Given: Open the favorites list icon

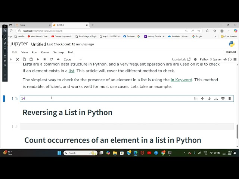Looking at the screenshot, I should [x=215, y=31].
